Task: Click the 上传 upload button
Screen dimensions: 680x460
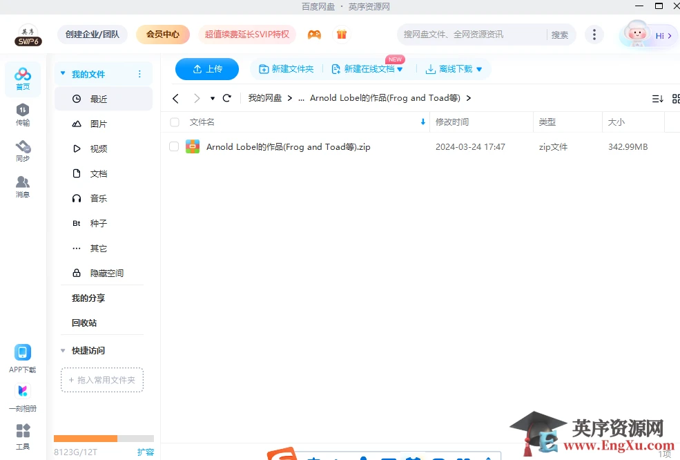Action: [x=207, y=69]
